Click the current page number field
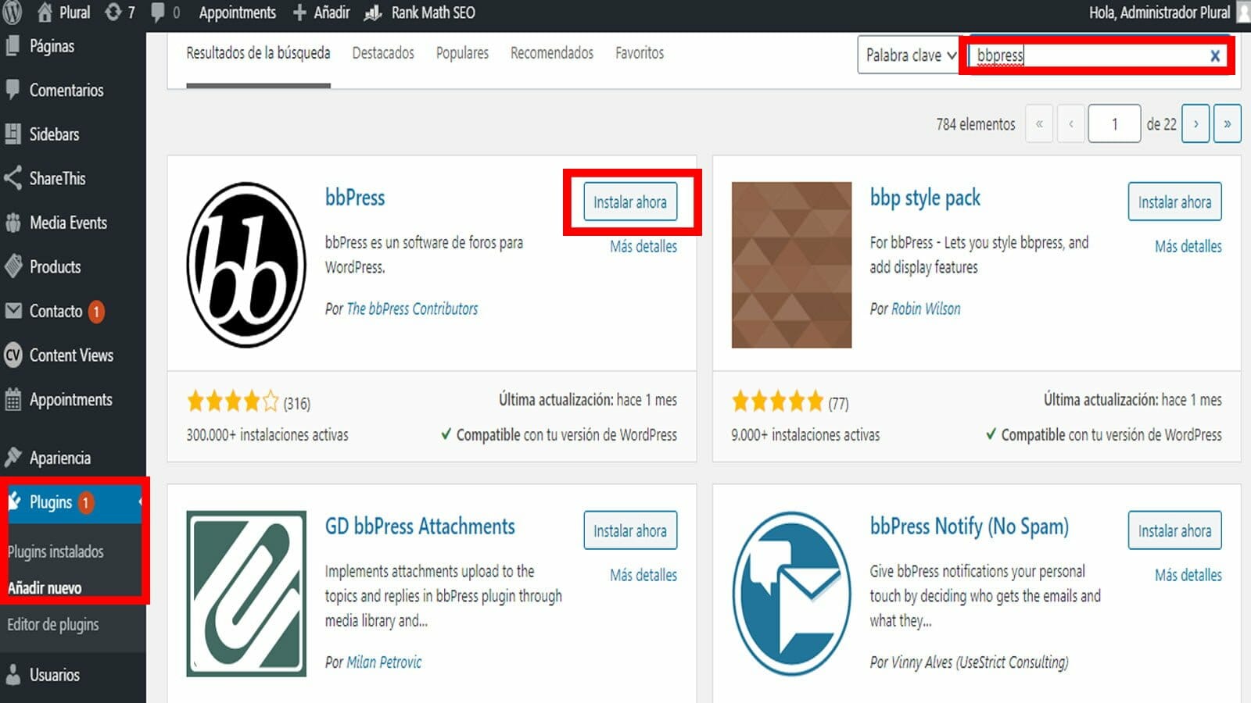The height and width of the screenshot is (703, 1251). pyautogui.click(x=1114, y=123)
